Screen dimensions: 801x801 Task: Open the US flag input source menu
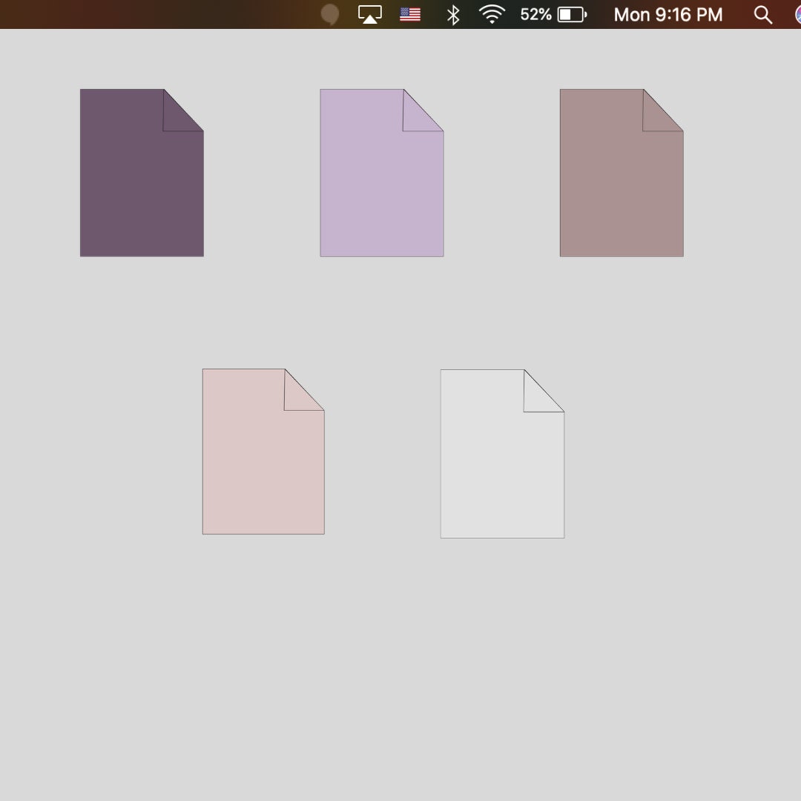[x=410, y=13]
